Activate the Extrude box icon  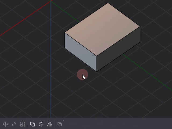41,124
